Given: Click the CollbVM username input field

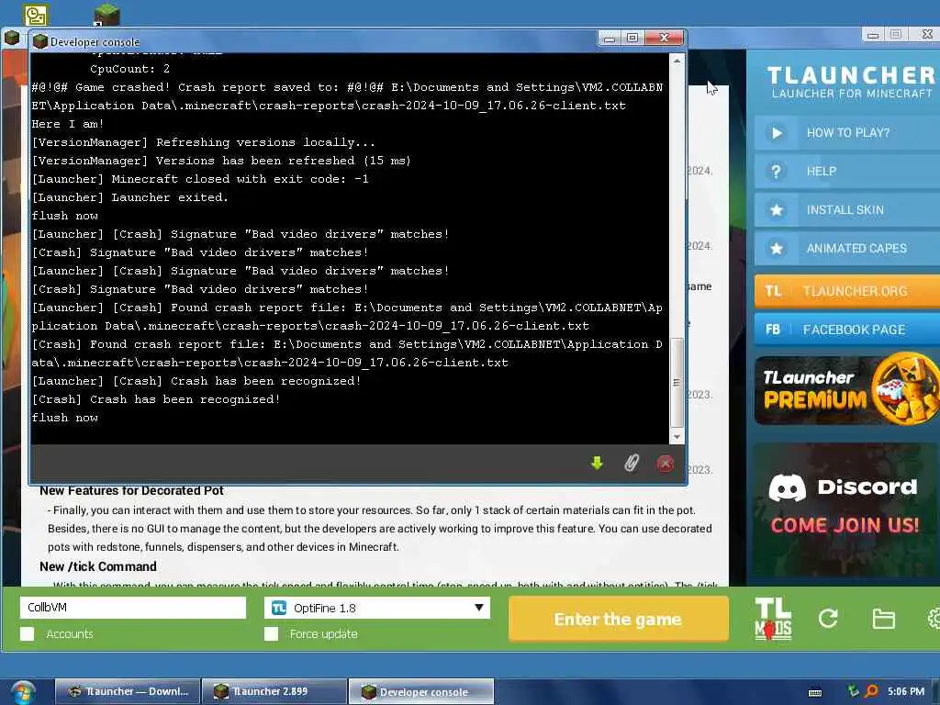Looking at the screenshot, I should coord(133,608).
